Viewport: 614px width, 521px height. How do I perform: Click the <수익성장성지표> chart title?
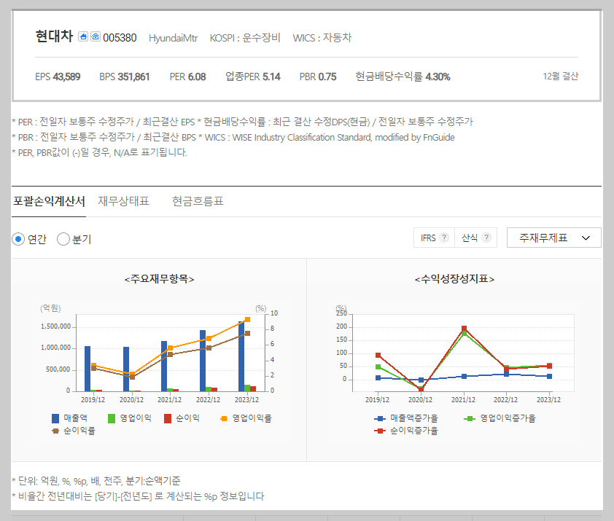[x=454, y=278]
